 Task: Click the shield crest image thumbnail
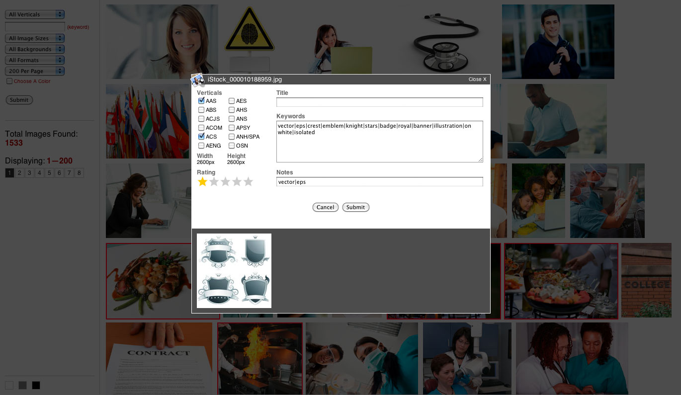tap(234, 271)
